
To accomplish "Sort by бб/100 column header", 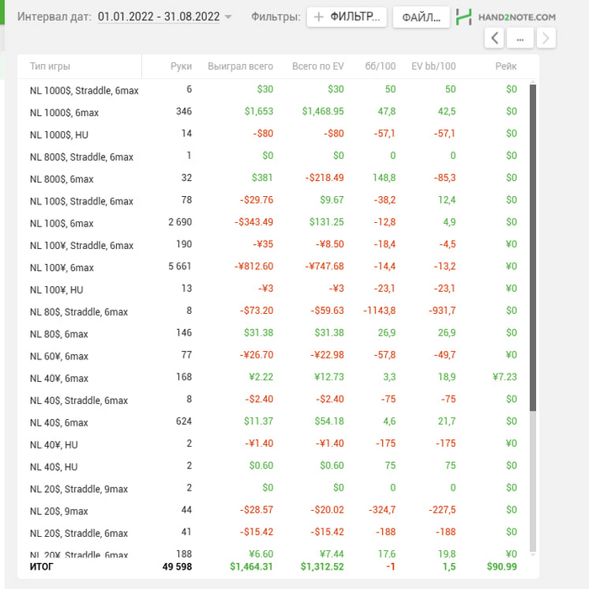I will (380, 66).
